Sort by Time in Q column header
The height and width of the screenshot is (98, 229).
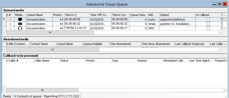[77, 15]
